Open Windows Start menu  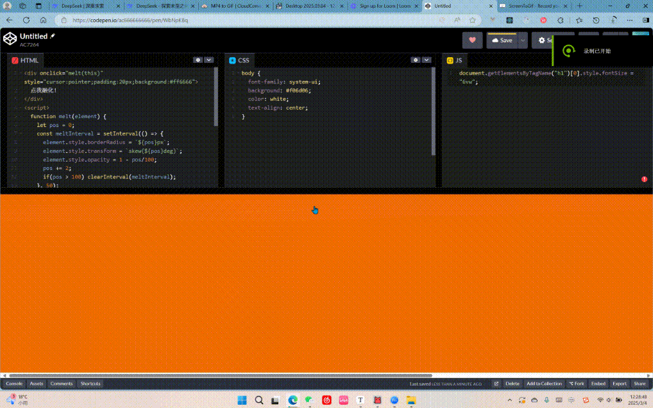(242, 400)
